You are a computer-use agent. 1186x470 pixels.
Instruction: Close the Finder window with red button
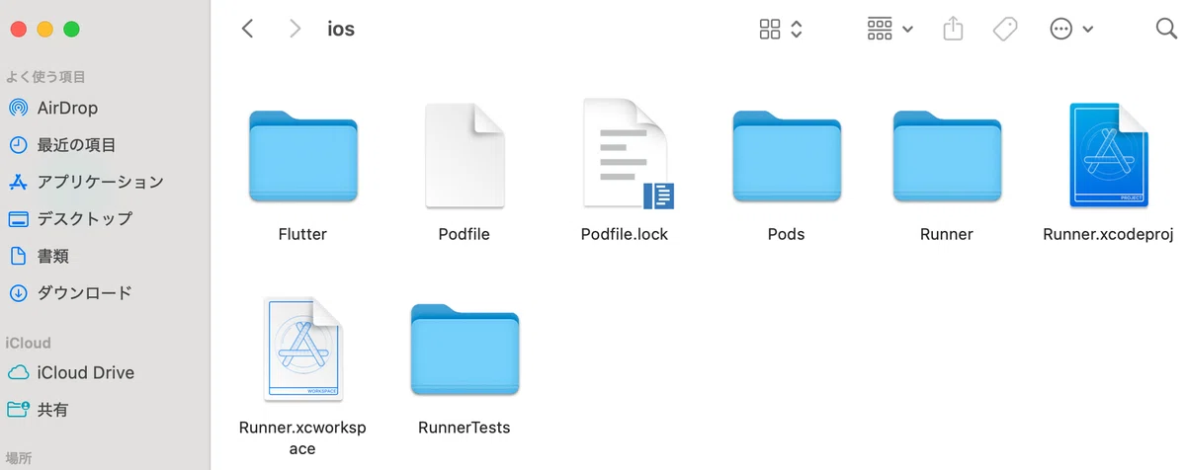tap(19, 29)
